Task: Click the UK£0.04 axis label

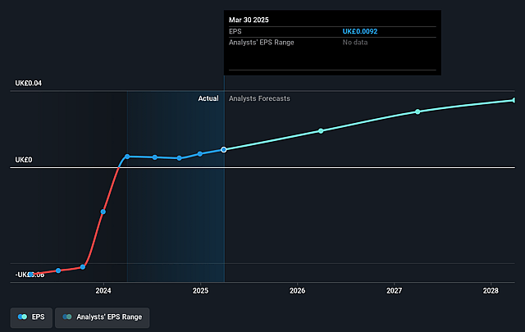Action: click(x=29, y=83)
